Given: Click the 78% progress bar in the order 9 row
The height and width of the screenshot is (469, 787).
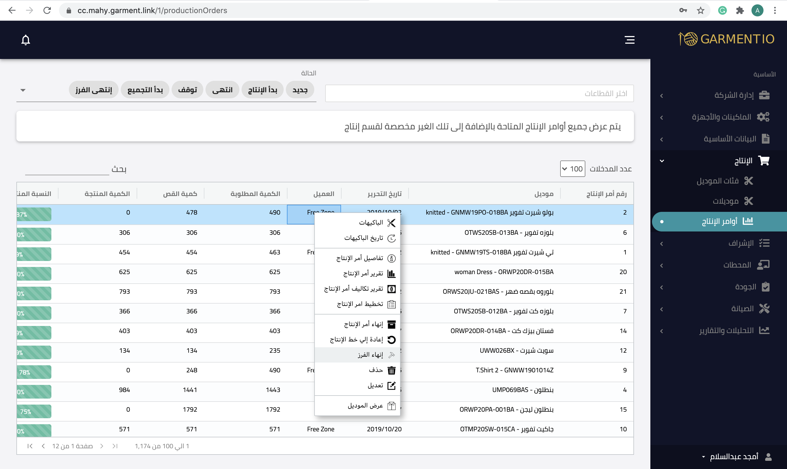Looking at the screenshot, I should pyautogui.click(x=34, y=372).
